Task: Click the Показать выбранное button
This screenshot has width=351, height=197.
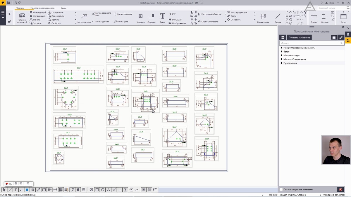Action: [x=299, y=37]
